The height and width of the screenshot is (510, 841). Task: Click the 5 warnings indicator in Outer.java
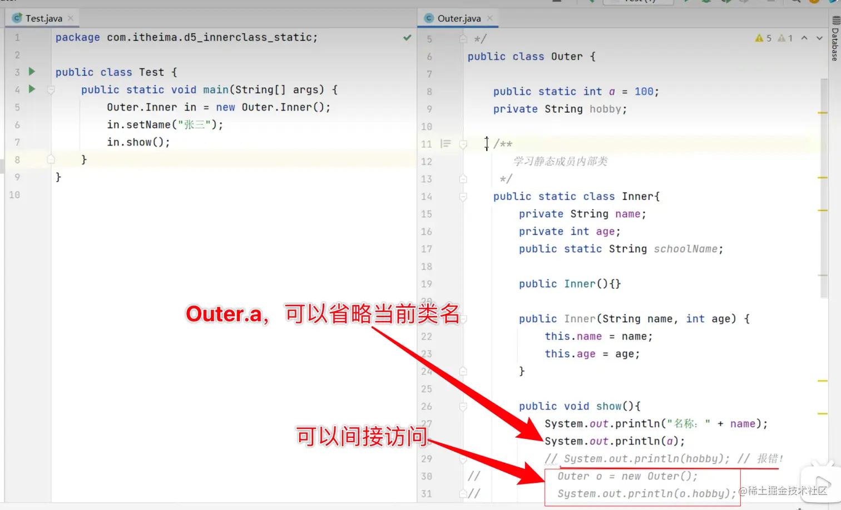[x=763, y=38]
